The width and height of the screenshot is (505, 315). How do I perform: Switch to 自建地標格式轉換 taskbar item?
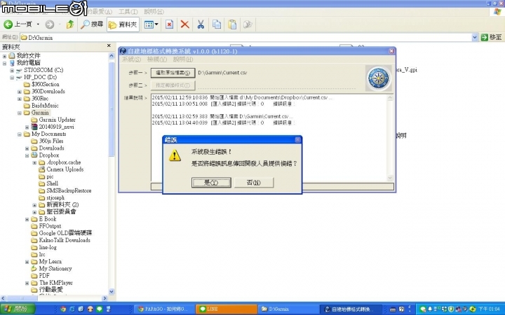coord(351,309)
